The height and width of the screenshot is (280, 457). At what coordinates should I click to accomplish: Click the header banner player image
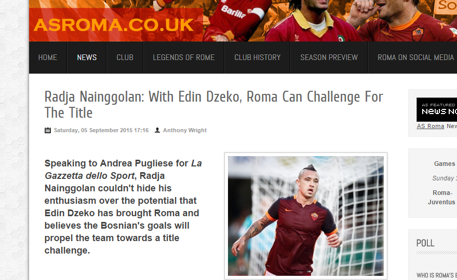[329, 20]
